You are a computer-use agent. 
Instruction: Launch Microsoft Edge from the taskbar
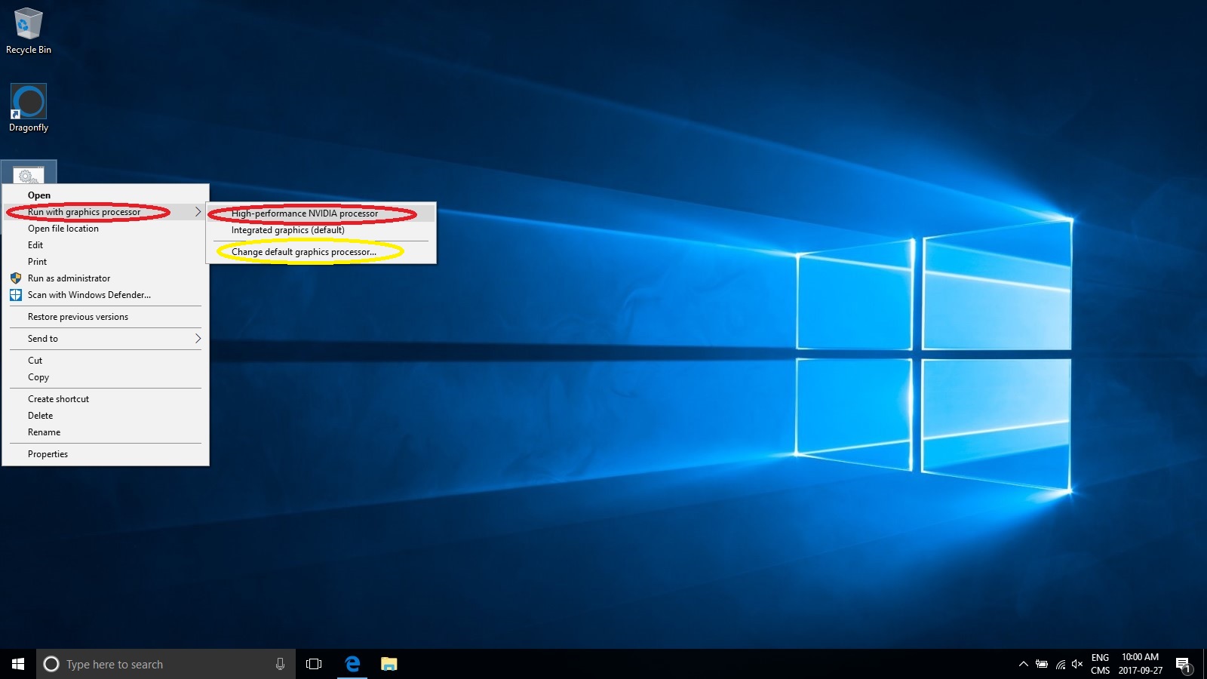352,664
